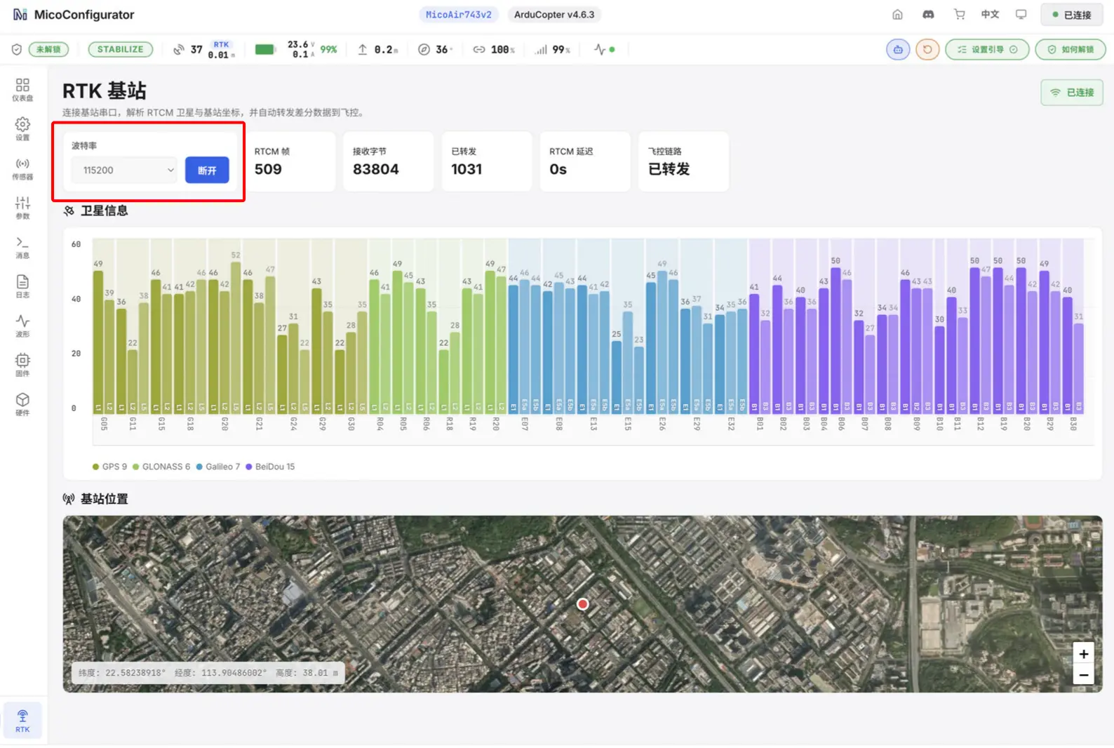Click the blue 断开 disconnect button
Screen dimensions: 1114x748
(x=207, y=171)
